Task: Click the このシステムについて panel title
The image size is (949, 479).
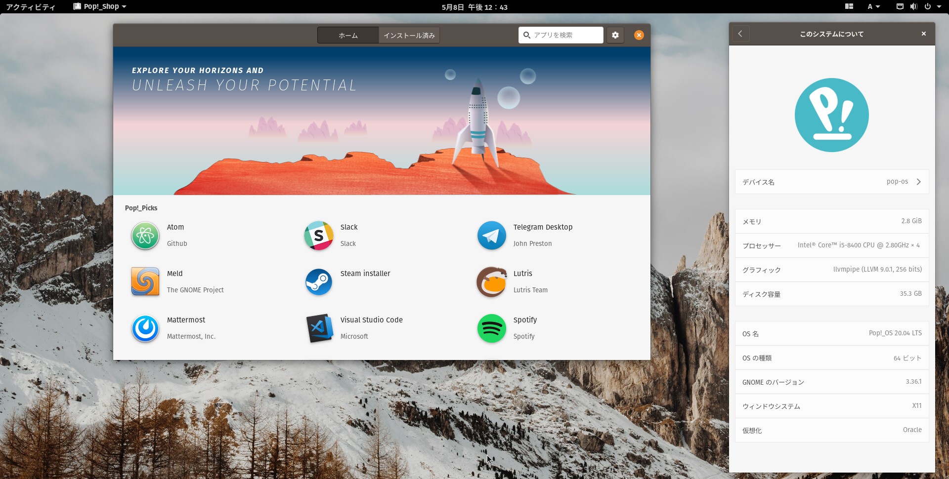Action: pyautogui.click(x=832, y=34)
